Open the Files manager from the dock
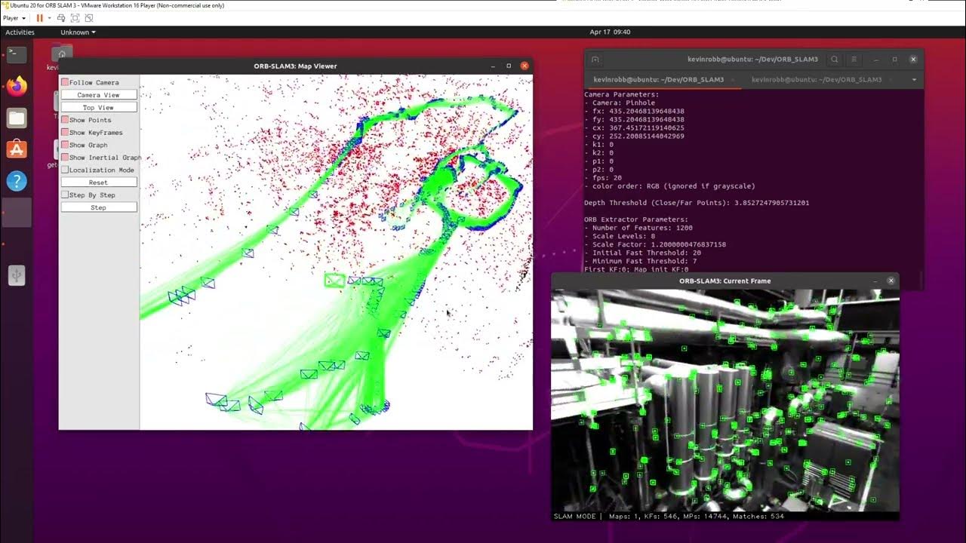The width and height of the screenshot is (966, 543). (17, 118)
